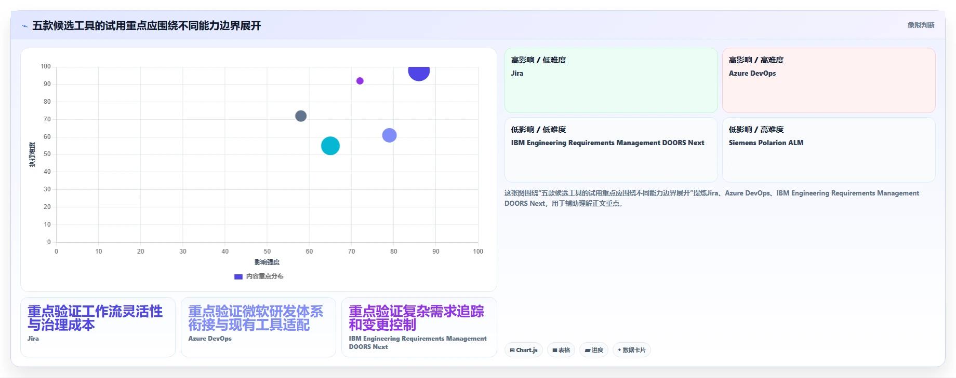Click the 象限判断 label in header

(921, 25)
